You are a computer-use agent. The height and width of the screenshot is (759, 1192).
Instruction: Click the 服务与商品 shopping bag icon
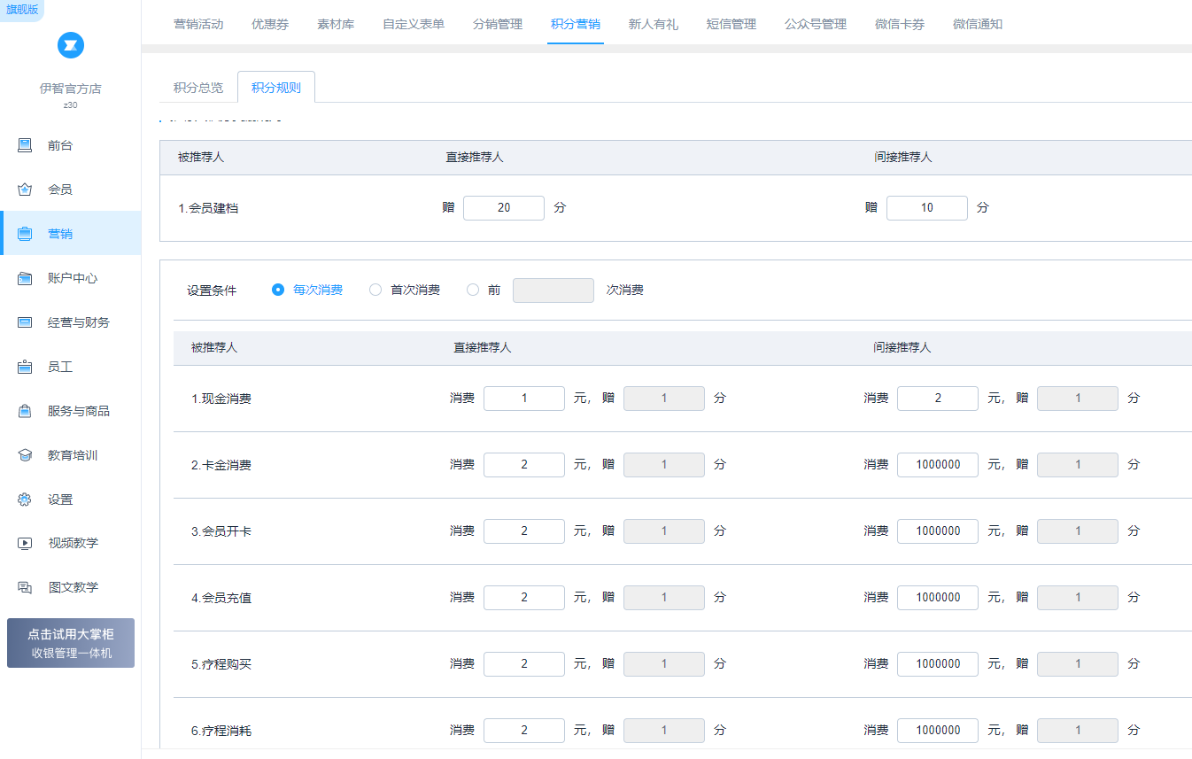point(25,411)
